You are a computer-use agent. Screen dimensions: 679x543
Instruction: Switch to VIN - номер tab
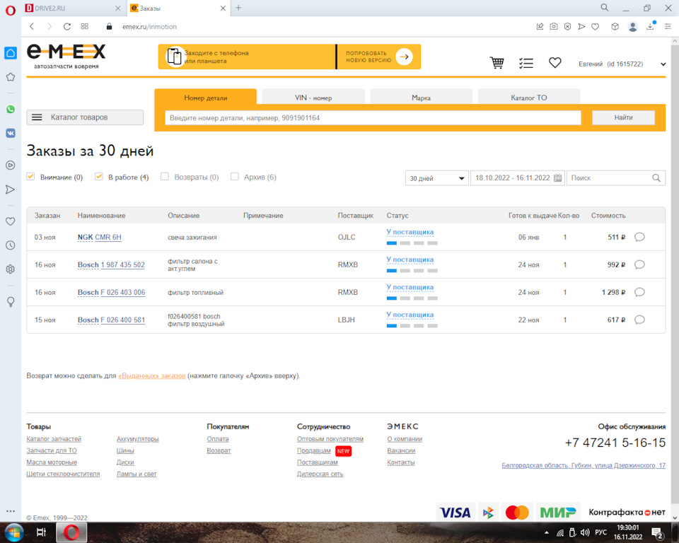313,98
